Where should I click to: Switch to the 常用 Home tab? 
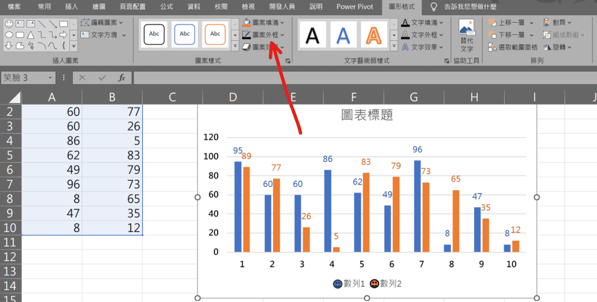(x=44, y=7)
